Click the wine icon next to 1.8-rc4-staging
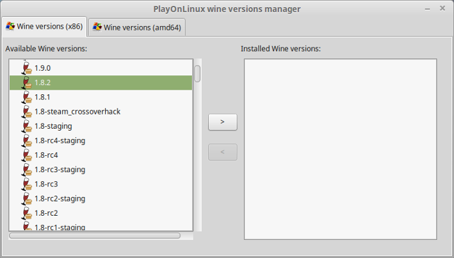This screenshot has width=454, height=258. (27, 140)
